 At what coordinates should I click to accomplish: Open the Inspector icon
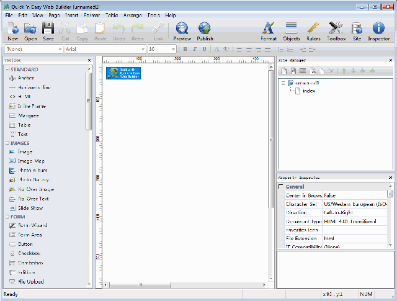click(x=378, y=31)
